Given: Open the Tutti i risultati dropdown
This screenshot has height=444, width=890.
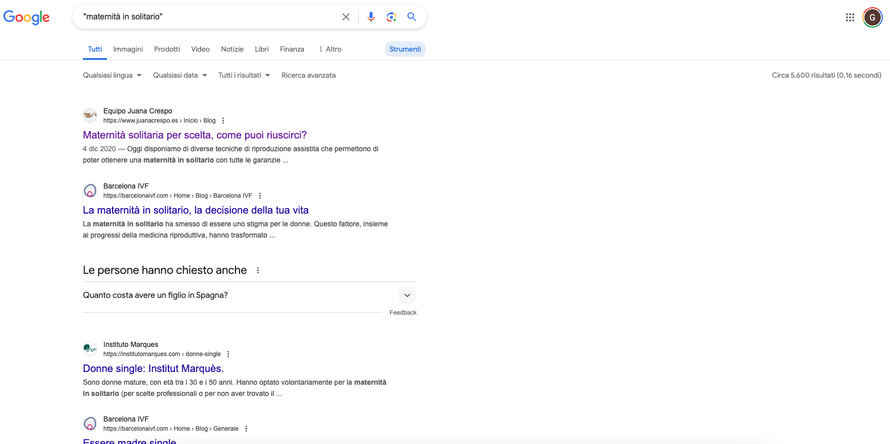Looking at the screenshot, I should [x=244, y=75].
